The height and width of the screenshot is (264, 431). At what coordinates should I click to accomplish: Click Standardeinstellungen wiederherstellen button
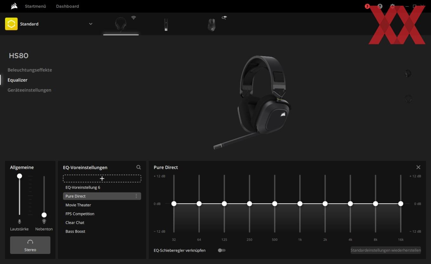tap(386, 250)
